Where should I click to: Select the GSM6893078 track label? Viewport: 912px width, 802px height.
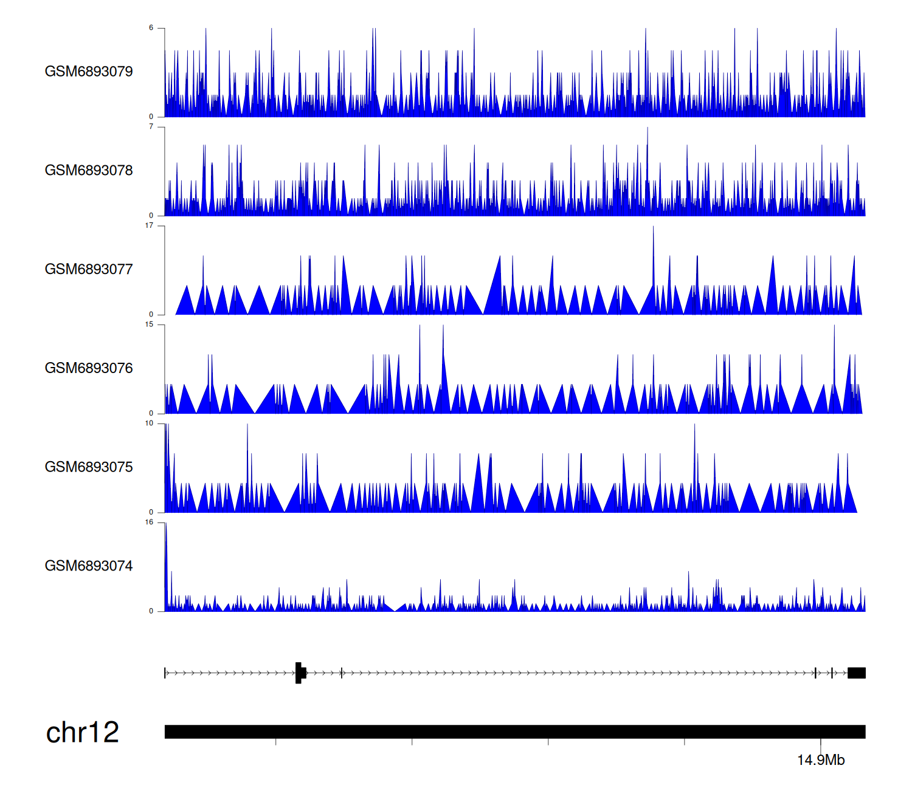click(x=89, y=171)
